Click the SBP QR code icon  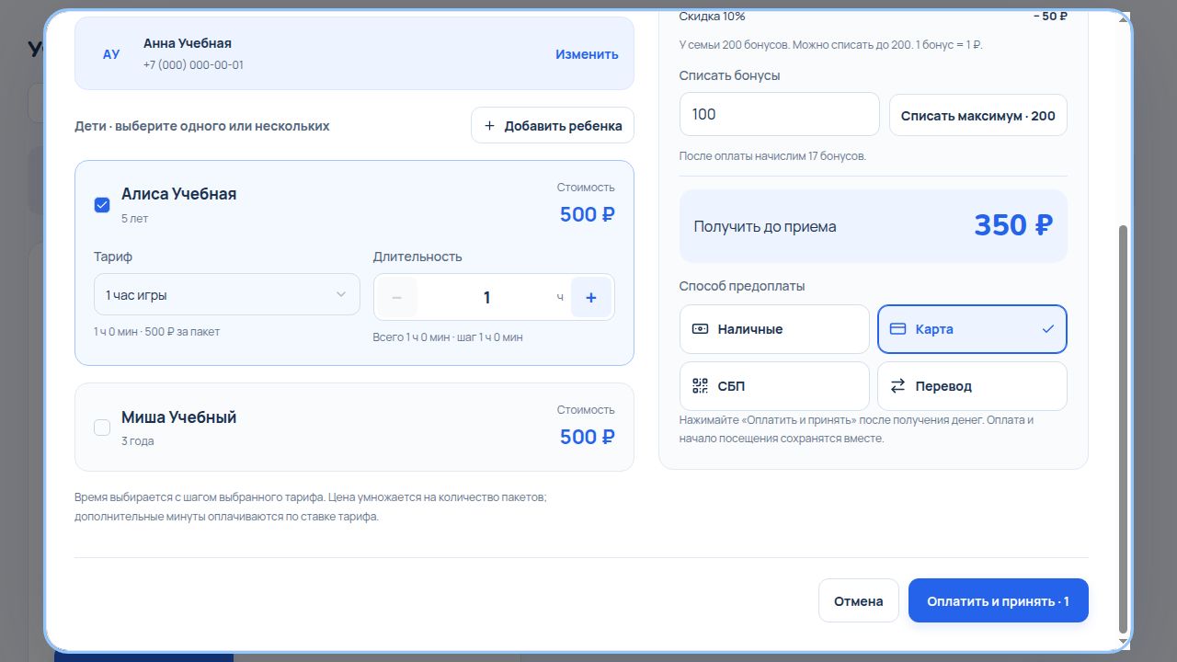coord(700,386)
